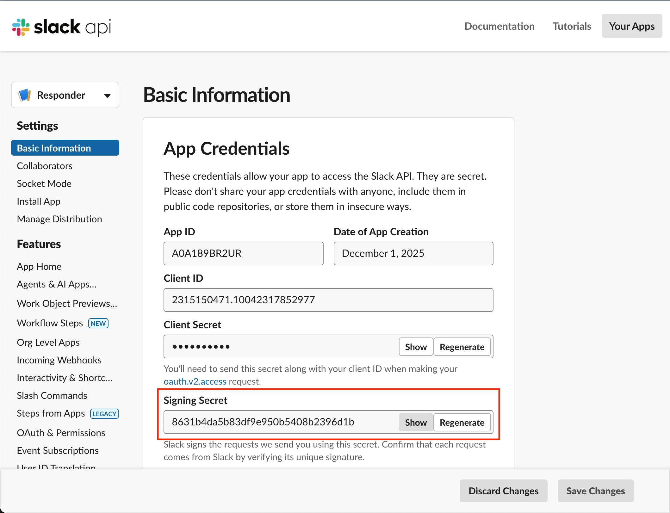
Task: Open Socket Mode settings
Action: (44, 184)
